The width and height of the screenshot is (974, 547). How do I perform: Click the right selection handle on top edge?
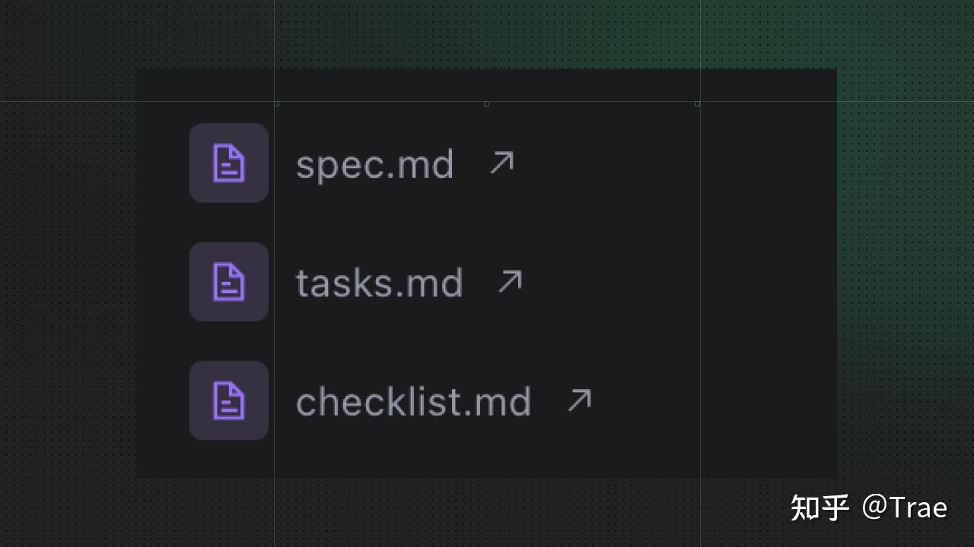[x=697, y=103]
